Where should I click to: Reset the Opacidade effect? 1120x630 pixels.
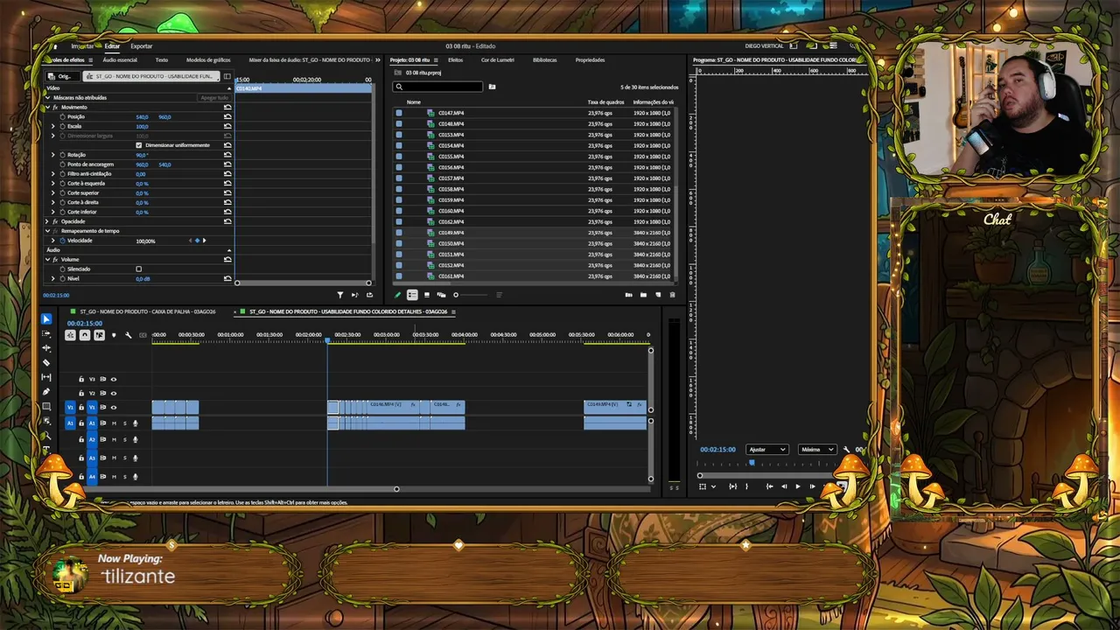tap(227, 221)
